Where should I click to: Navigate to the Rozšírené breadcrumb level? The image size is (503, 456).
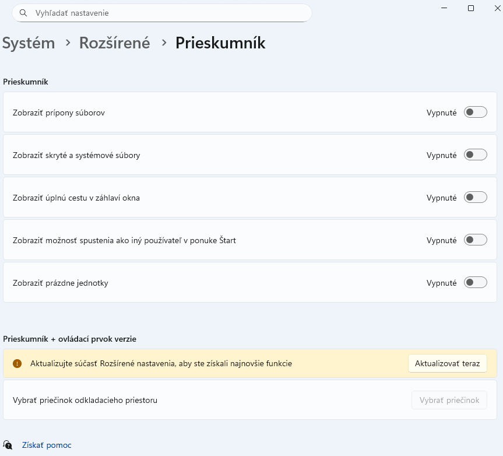point(115,43)
